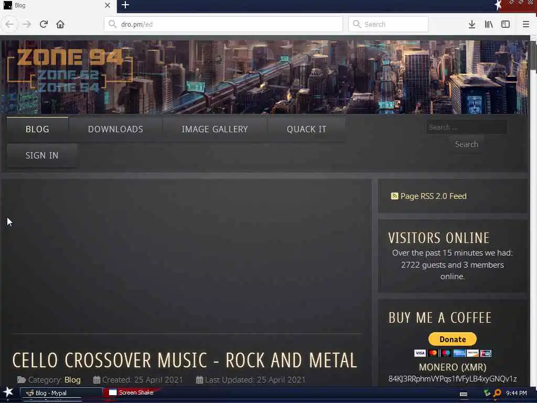Open the QUACK IT navigation item
The height and width of the screenshot is (403, 537).
306,129
